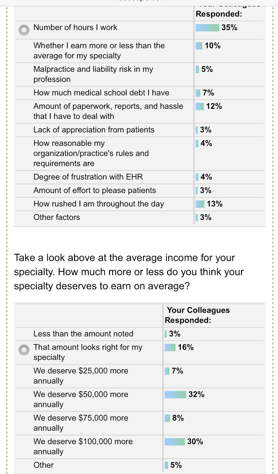Choose "Amount of paperwork, reports, and hassle"

pyautogui.click(x=108, y=111)
